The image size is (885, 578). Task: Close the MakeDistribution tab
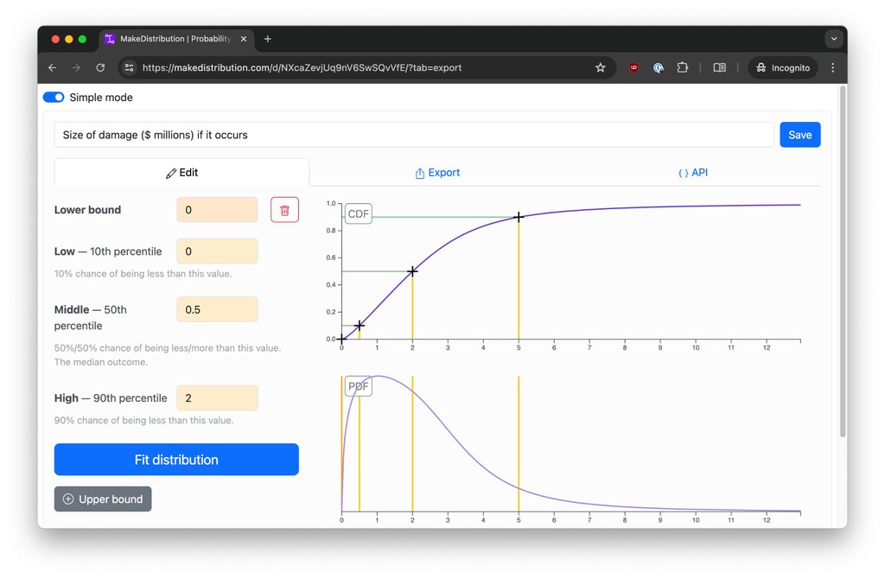pyautogui.click(x=244, y=39)
